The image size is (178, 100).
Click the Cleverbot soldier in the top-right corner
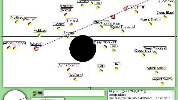(x=169, y=5)
